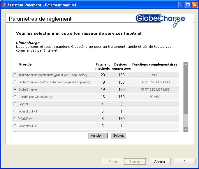
Task: Close the Assistant Paiement window
Action: click(194, 5)
